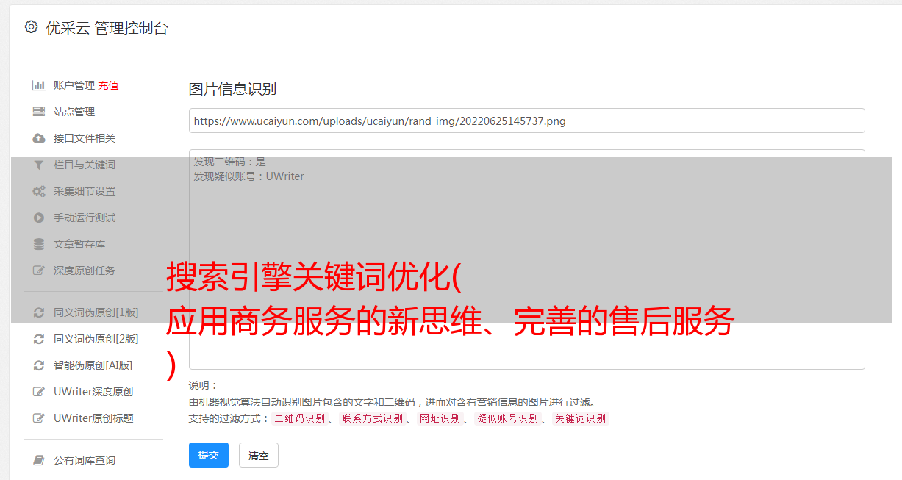Click the 发现疑似账号：UWriter result line

pos(248,176)
